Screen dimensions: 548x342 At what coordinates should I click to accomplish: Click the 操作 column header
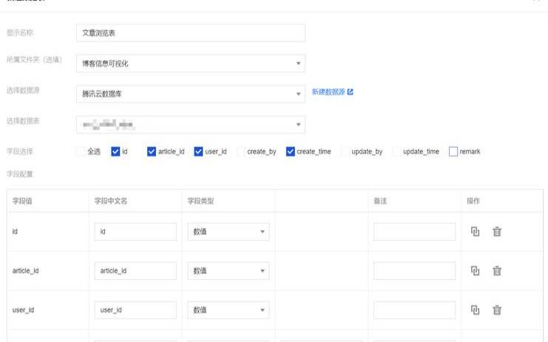(x=473, y=201)
